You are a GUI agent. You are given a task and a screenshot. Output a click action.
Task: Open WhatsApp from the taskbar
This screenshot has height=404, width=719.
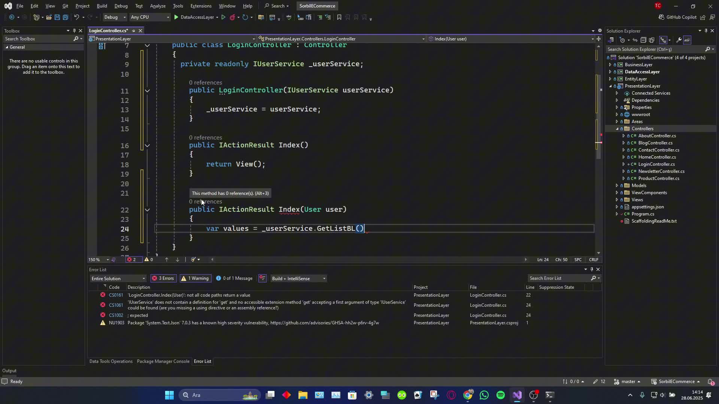pyautogui.click(x=484, y=395)
